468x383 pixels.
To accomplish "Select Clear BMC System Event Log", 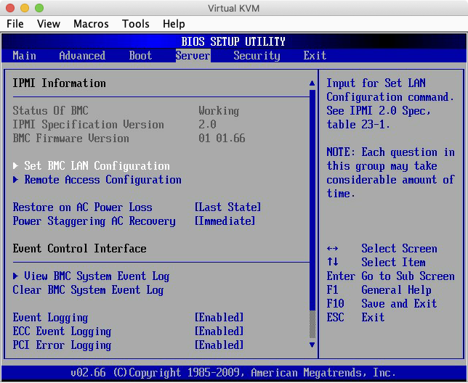I will [x=88, y=290].
